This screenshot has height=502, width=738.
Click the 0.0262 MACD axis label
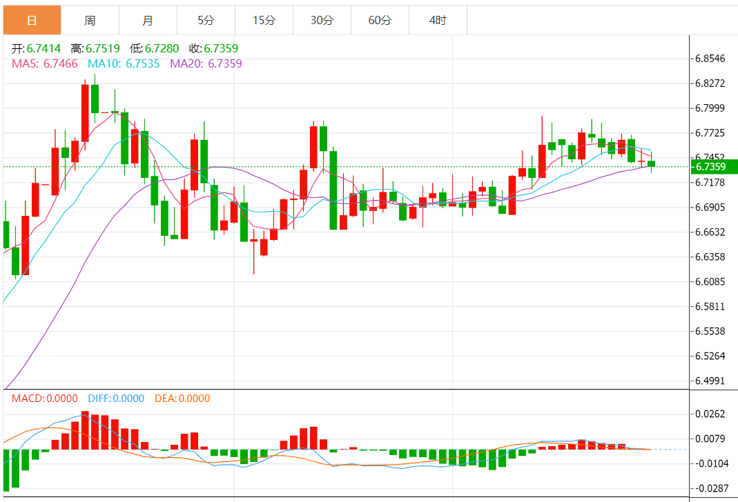tap(710, 414)
